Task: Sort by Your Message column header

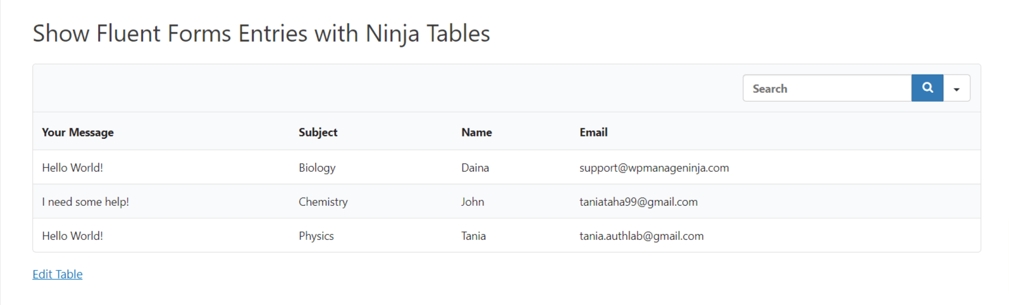Action: [78, 132]
